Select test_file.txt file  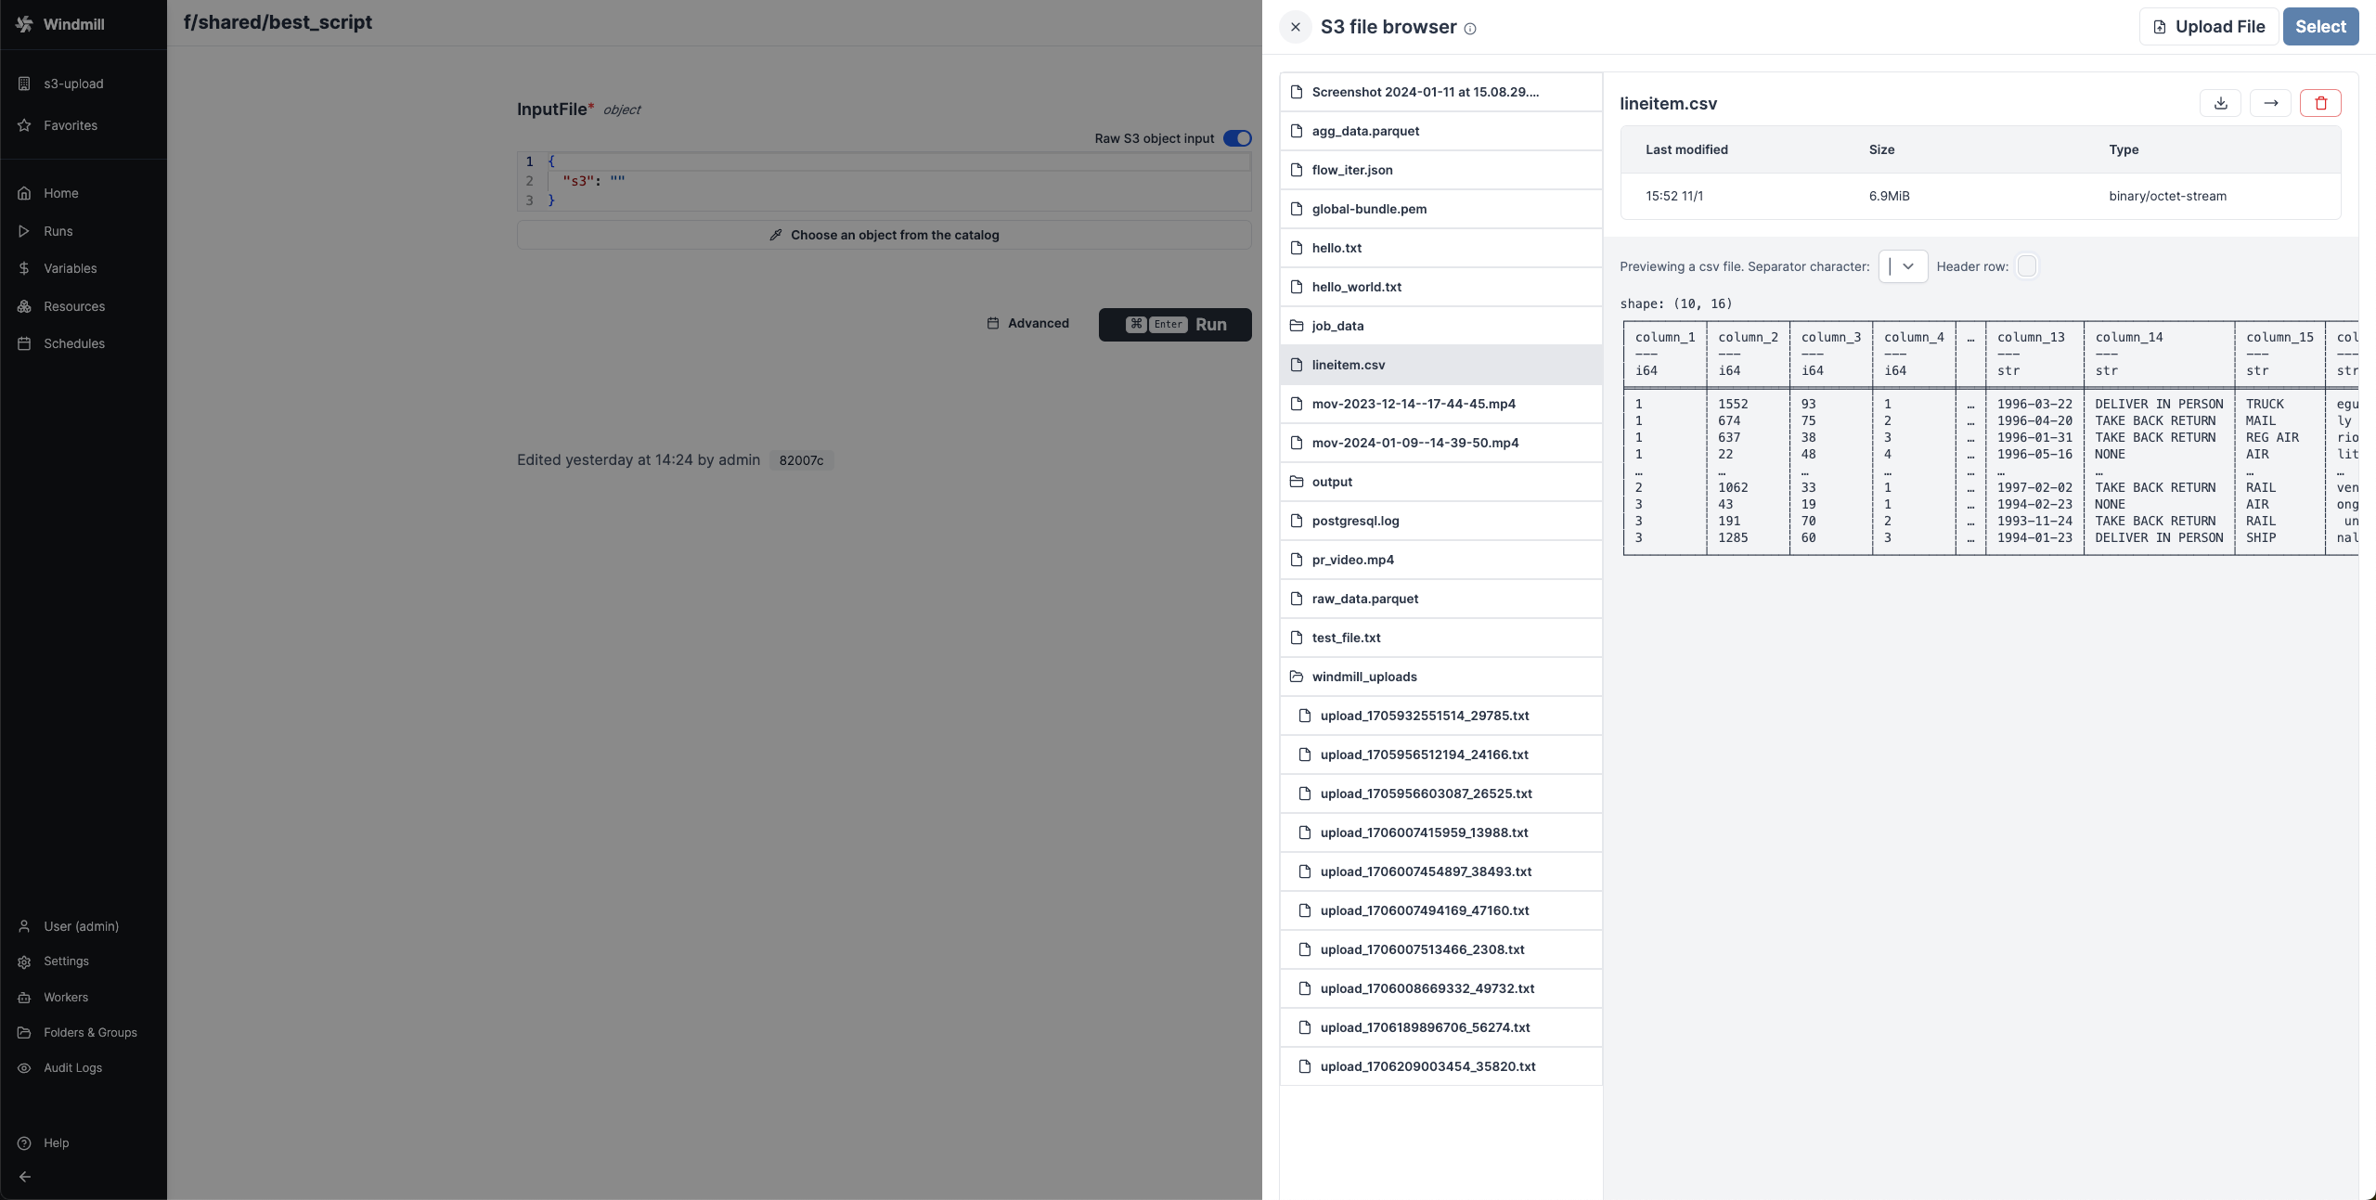1440,638
